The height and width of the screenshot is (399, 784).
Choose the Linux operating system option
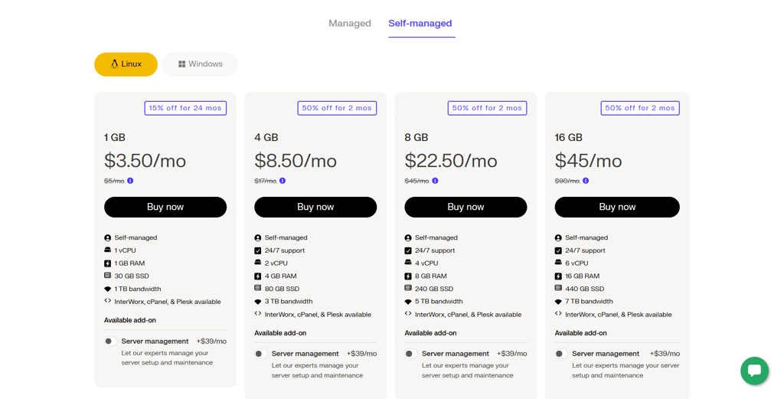(126, 64)
